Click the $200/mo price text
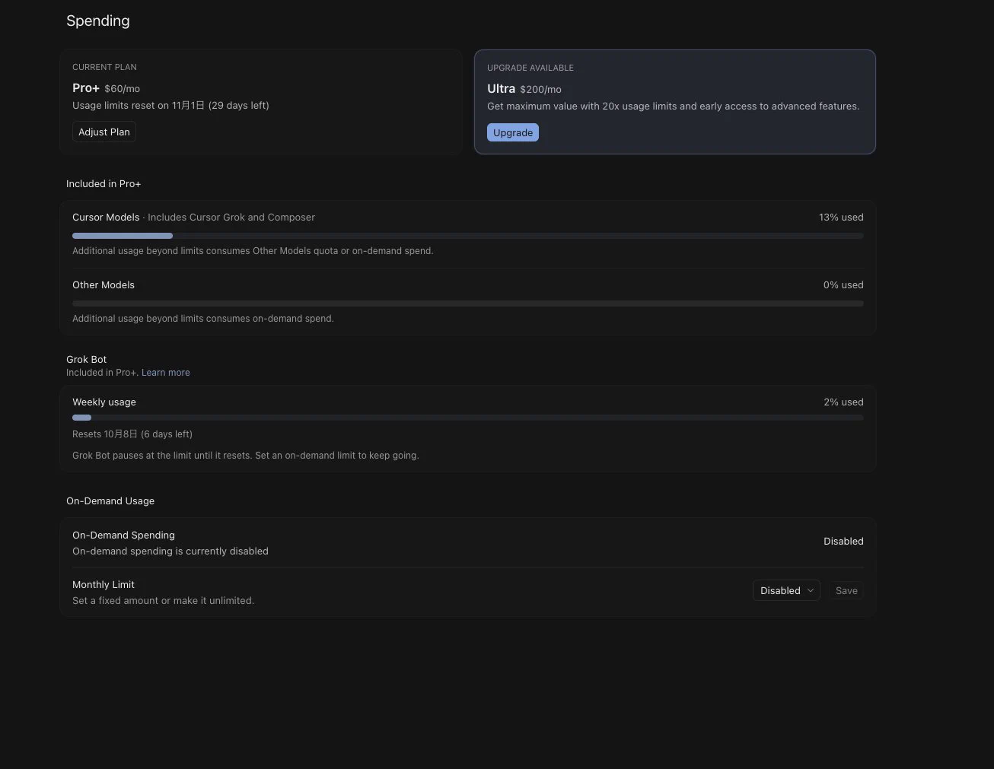994x769 pixels. 541,90
